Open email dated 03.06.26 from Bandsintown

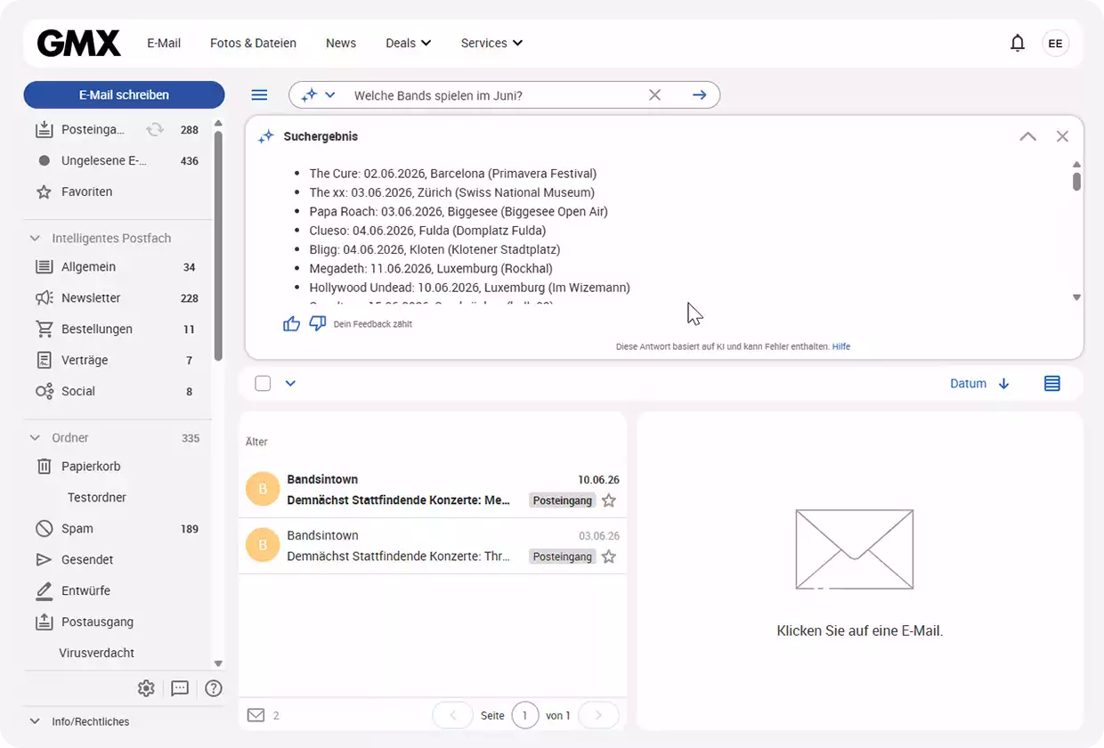(x=433, y=546)
